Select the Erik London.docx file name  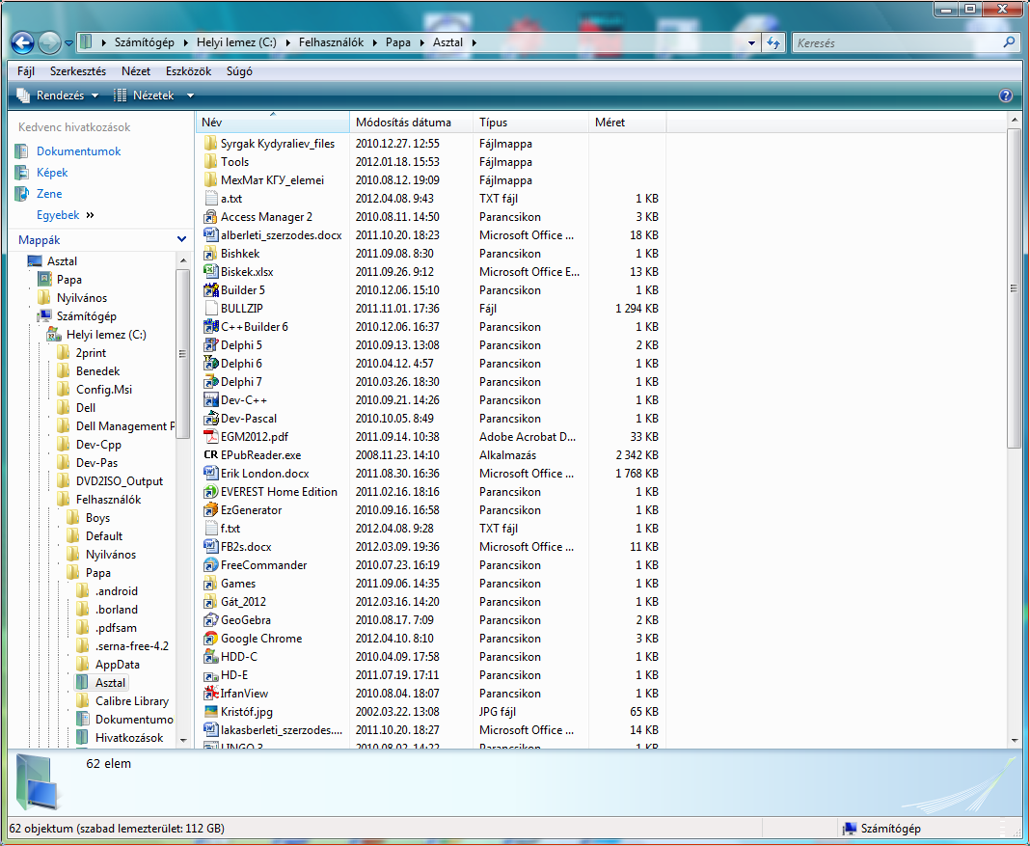(x=264, y=474)
